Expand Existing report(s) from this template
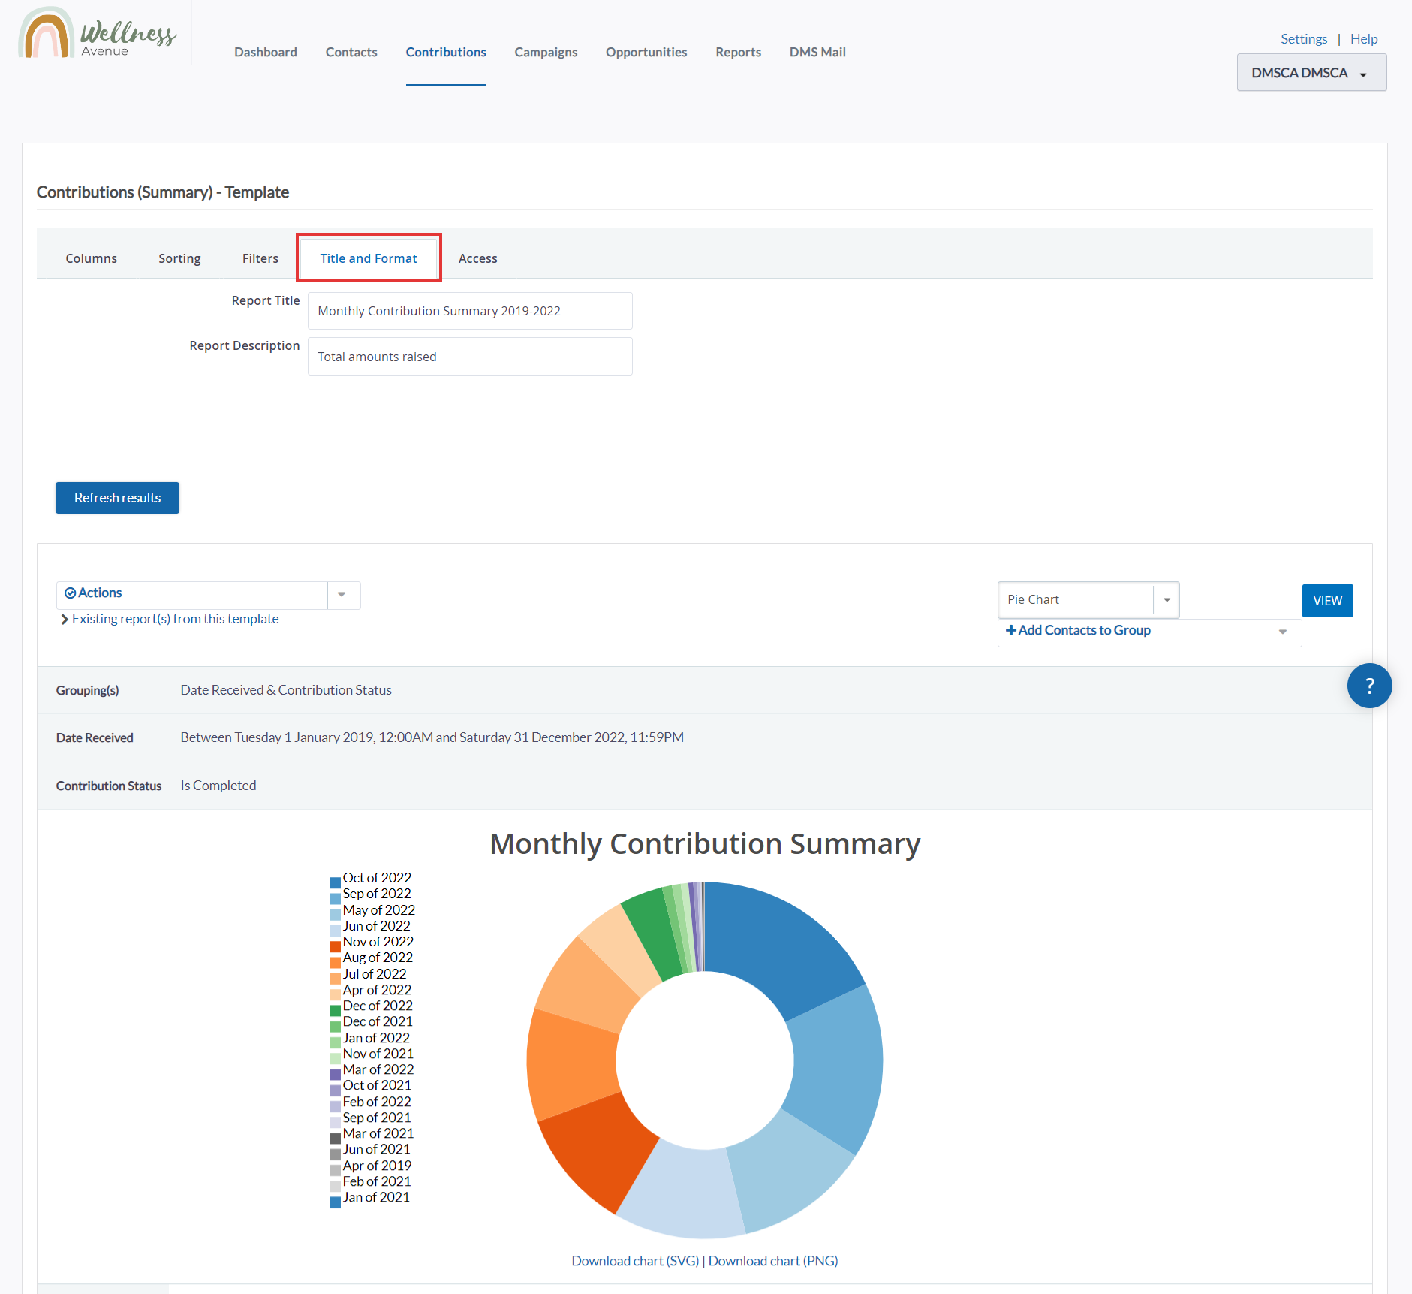Screen dimensions: 1412x1294 [x=175, y=619]
